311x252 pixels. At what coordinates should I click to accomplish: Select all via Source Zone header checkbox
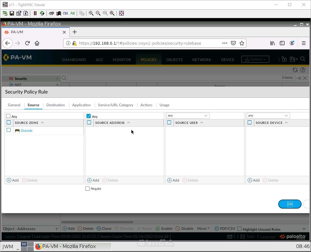(9, 122)
